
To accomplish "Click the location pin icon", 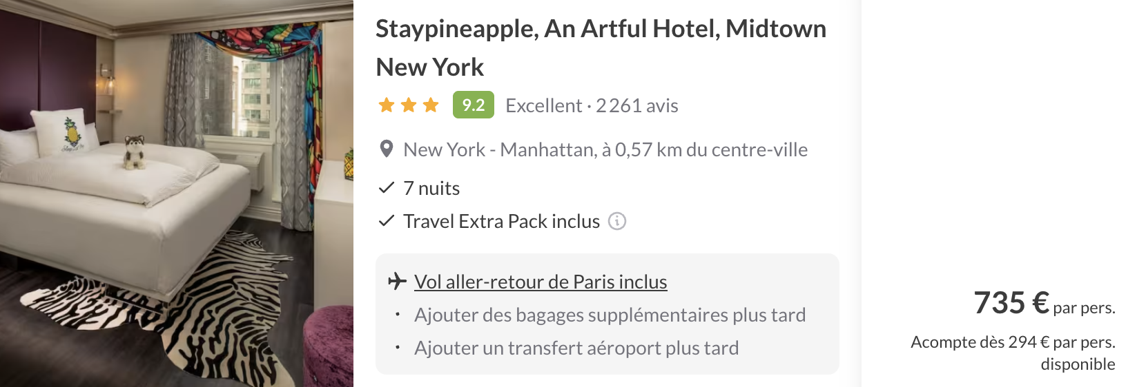I will click(x=387, y=149).
